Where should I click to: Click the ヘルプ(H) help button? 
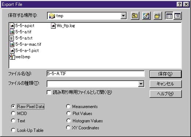166,94
